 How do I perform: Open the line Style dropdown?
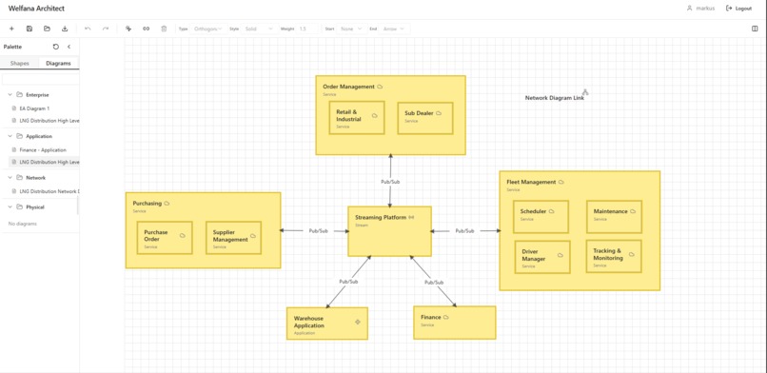coord(259,29)
